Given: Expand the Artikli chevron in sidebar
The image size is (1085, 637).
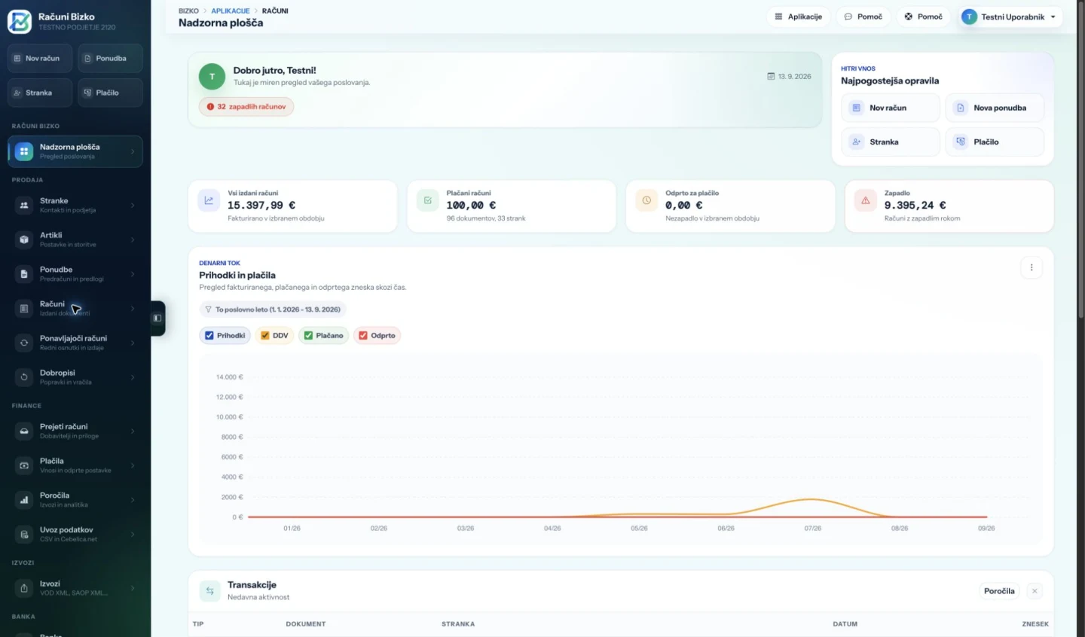Looking at the screenshot, I should [133, 239].
